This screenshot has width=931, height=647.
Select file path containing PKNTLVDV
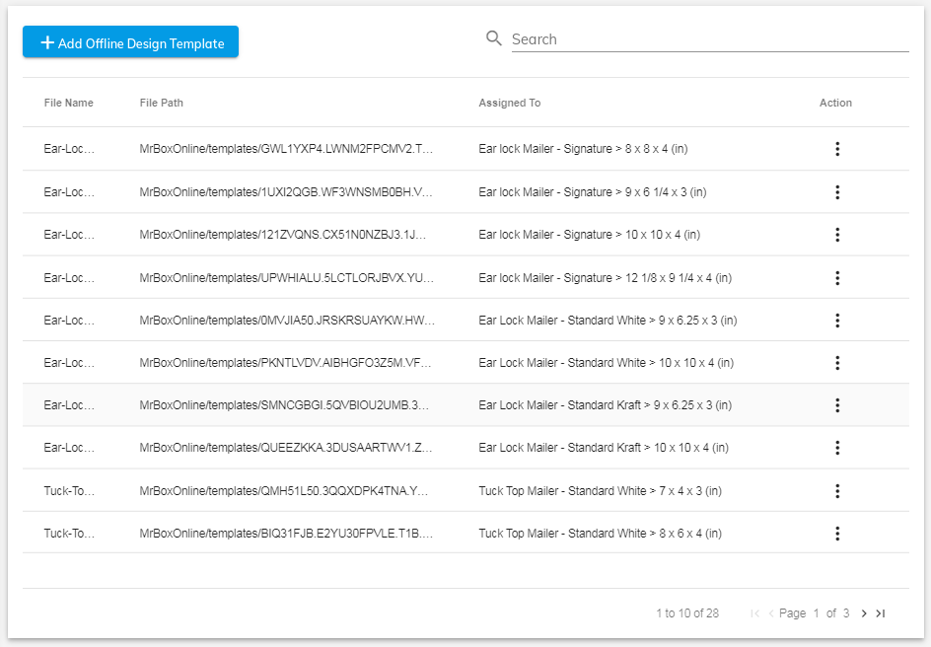[x=286, y=363]
